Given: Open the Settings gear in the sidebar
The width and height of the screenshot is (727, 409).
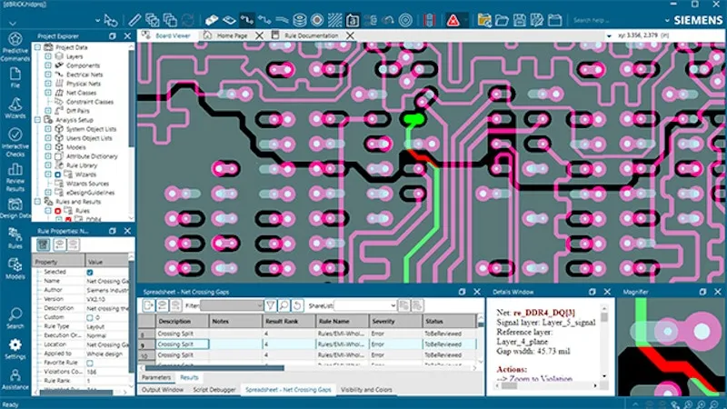Looking at the screenshot, I should tap(15, 349).
